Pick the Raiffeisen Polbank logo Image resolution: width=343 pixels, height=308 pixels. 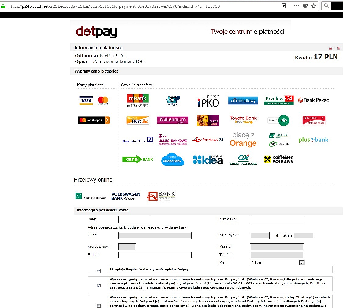click(278, 159)
